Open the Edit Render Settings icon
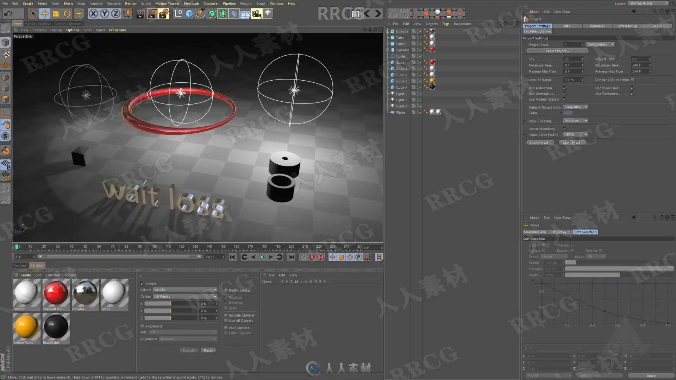Viewport: 676px width, 380px height. (x=163, y=14)
